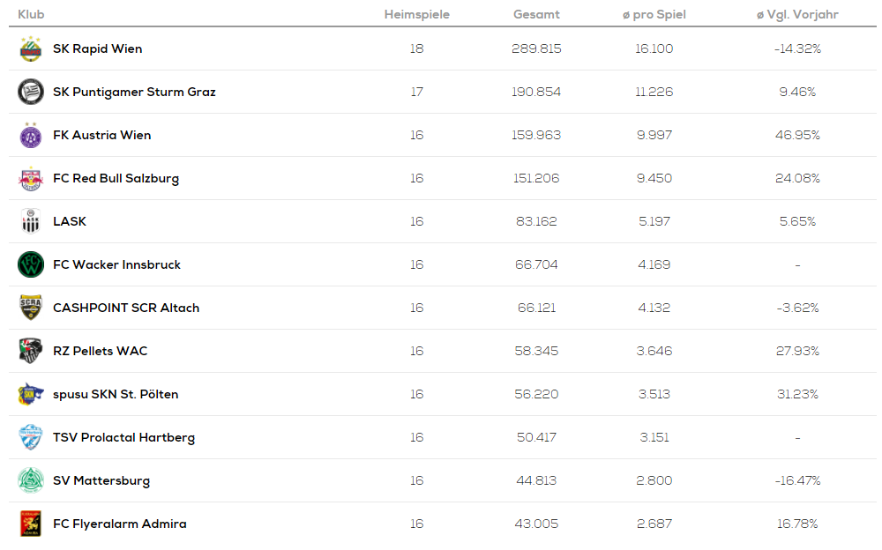Click the SK Rapid Wien club crest
The height and width of the screenshot is (550, 882).
[x=31, y=49]
